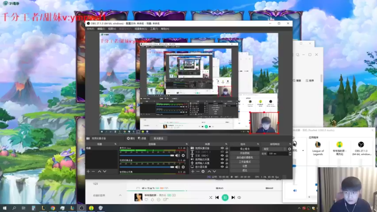This screenshot has height=212, width=377.
Task: Open QQ Music from the taskbar
Action: (x=91, y=208)
